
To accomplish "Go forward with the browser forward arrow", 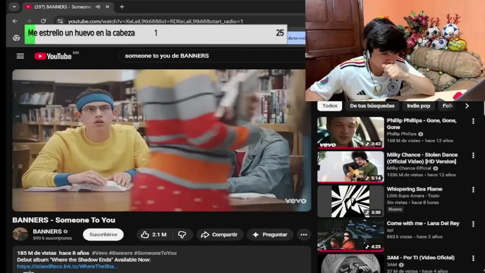I will [x=29, y=21].
